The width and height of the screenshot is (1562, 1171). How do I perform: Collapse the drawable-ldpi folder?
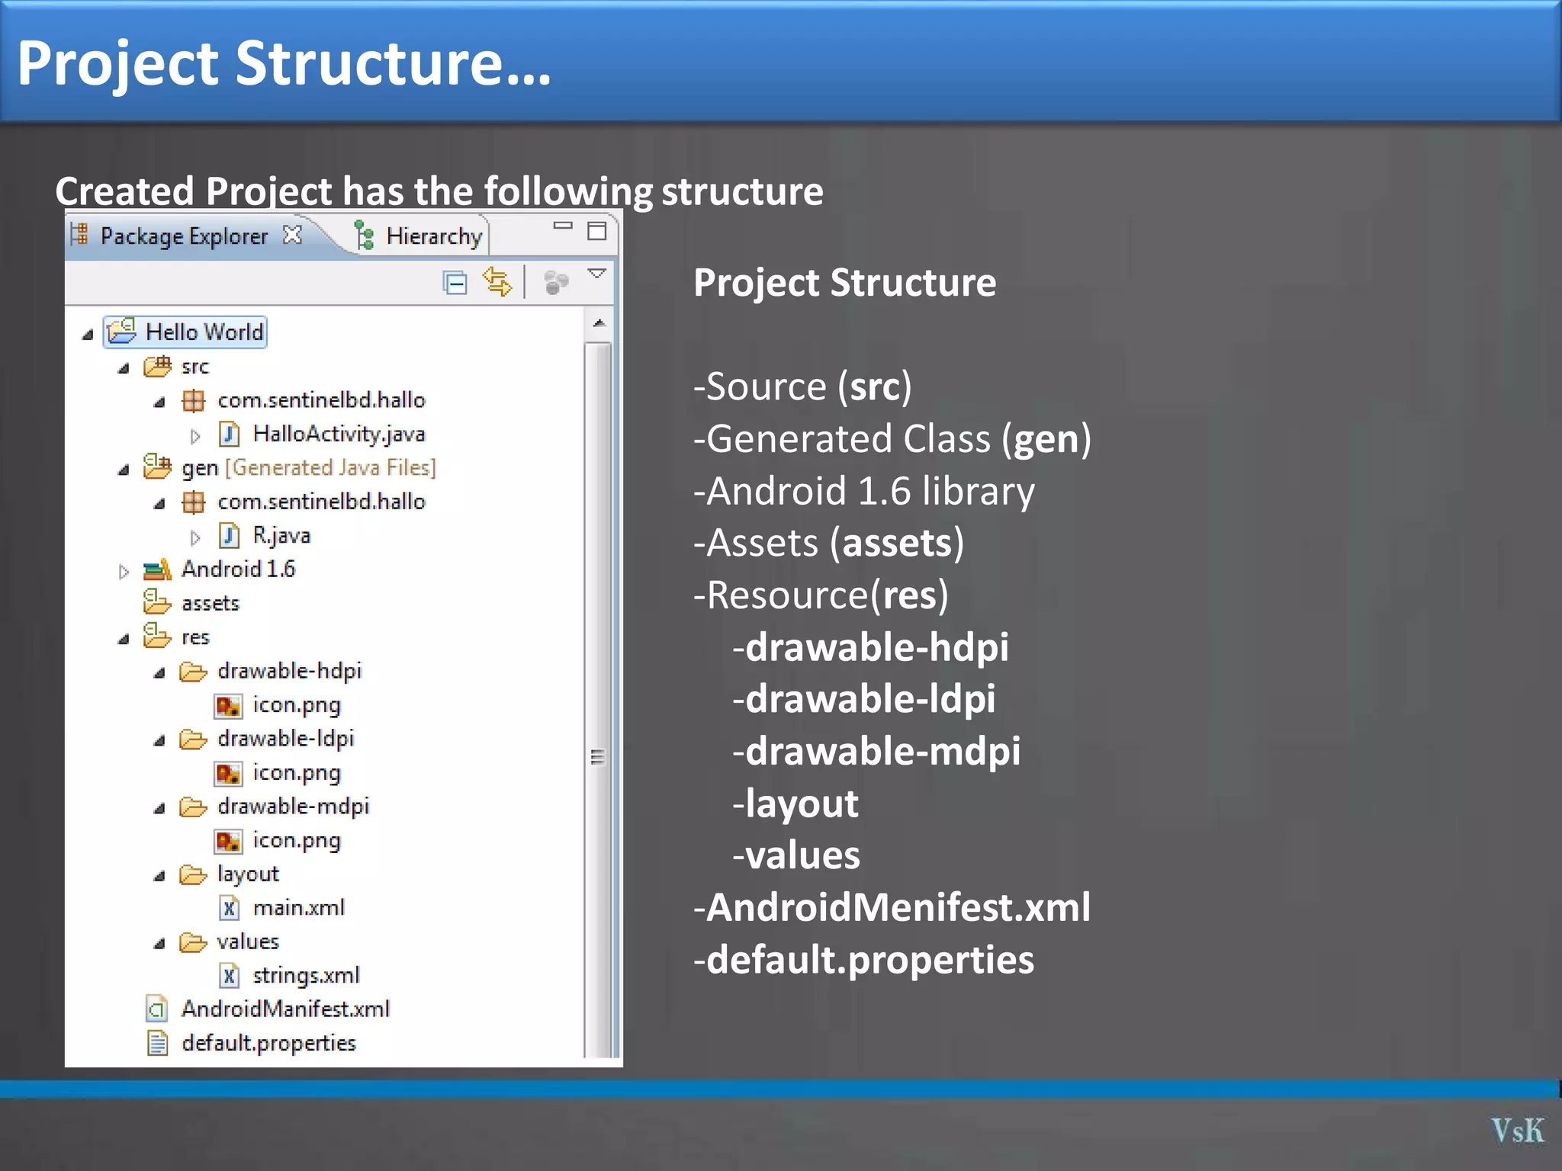pos(159,740)
